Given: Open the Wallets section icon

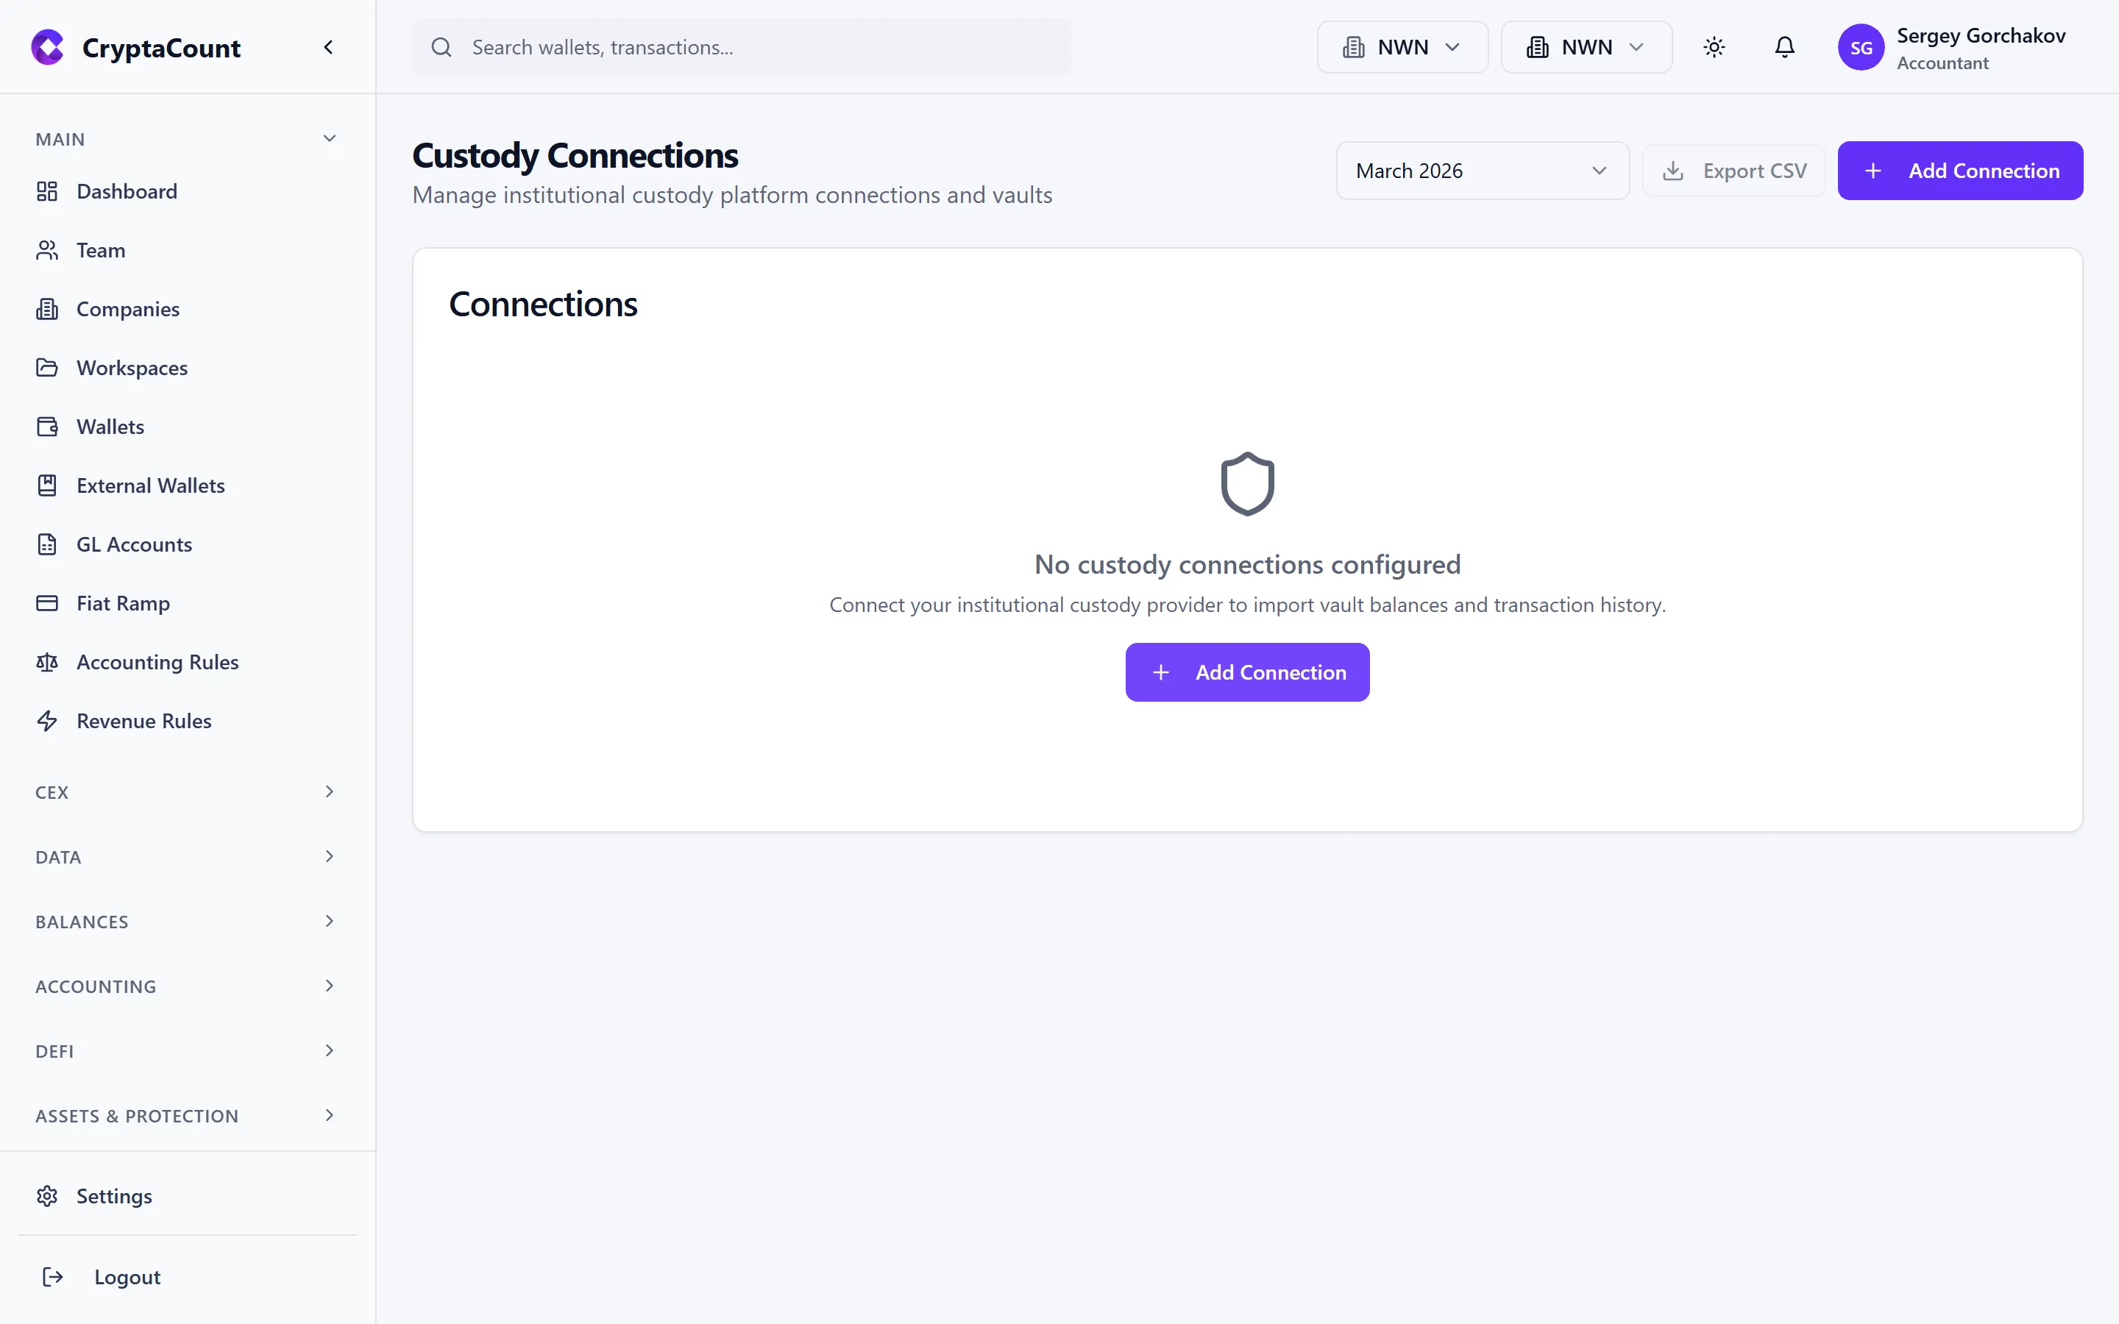Looking at the screenshot, I should click(47, 427).
